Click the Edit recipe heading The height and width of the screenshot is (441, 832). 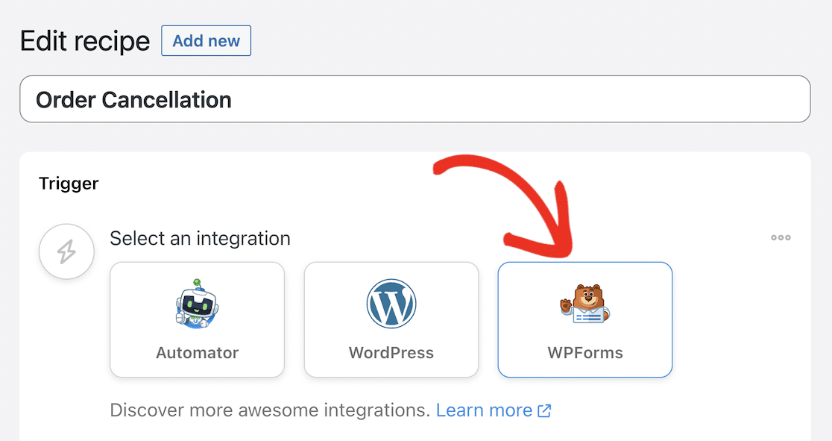pyautogui.click(x=85, y=41)
